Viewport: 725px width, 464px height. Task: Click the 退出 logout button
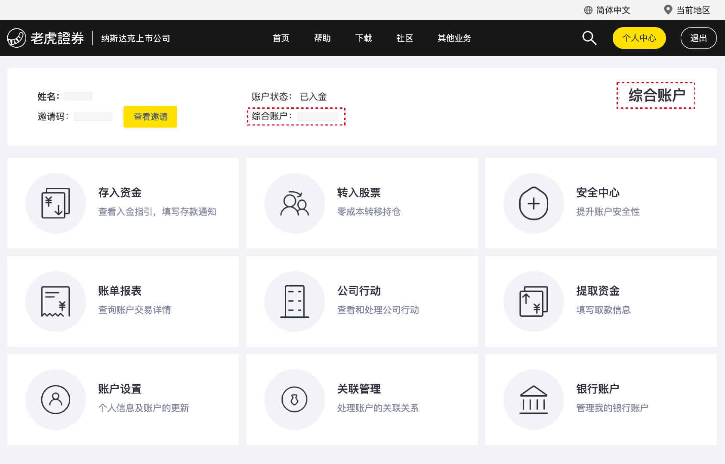[698, 38]
